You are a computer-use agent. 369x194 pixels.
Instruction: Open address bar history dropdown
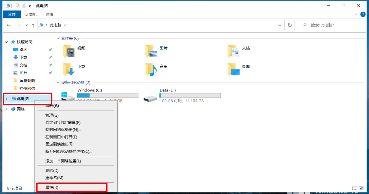(280, 25)
